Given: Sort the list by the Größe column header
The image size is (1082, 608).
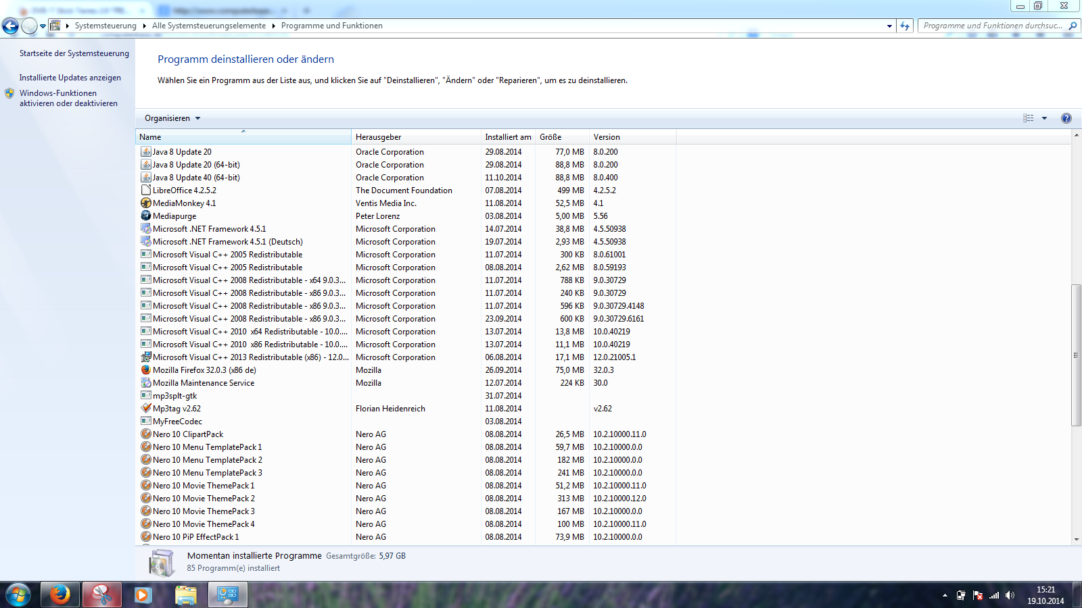Looking at the screenshot, I should pos(562,137).
